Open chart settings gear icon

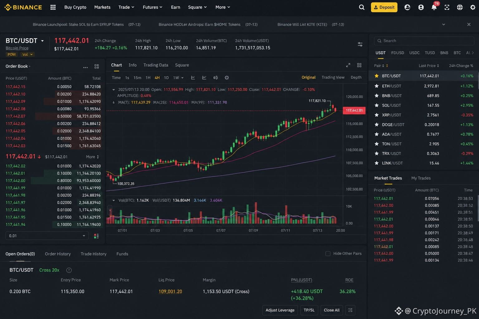click(227, 78)
